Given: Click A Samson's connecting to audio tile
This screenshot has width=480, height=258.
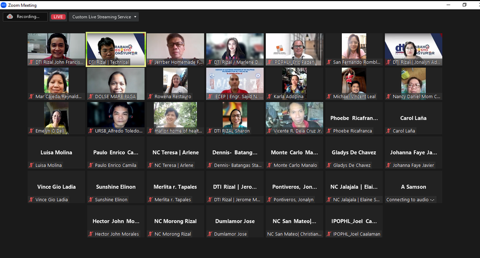Looking at the screenshot, I should (x=413, y=187).
